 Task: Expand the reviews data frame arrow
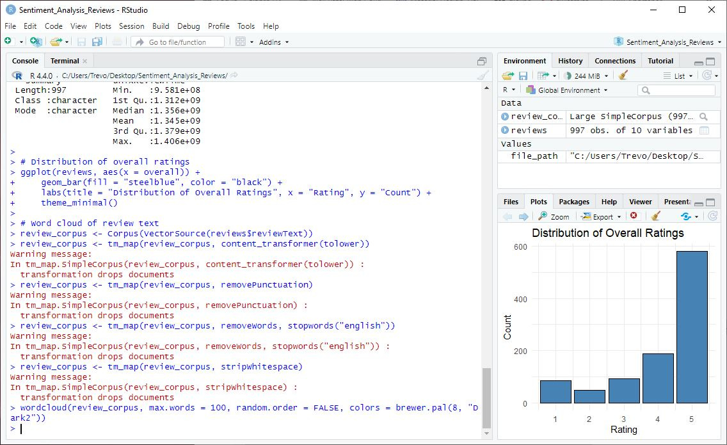505,131
